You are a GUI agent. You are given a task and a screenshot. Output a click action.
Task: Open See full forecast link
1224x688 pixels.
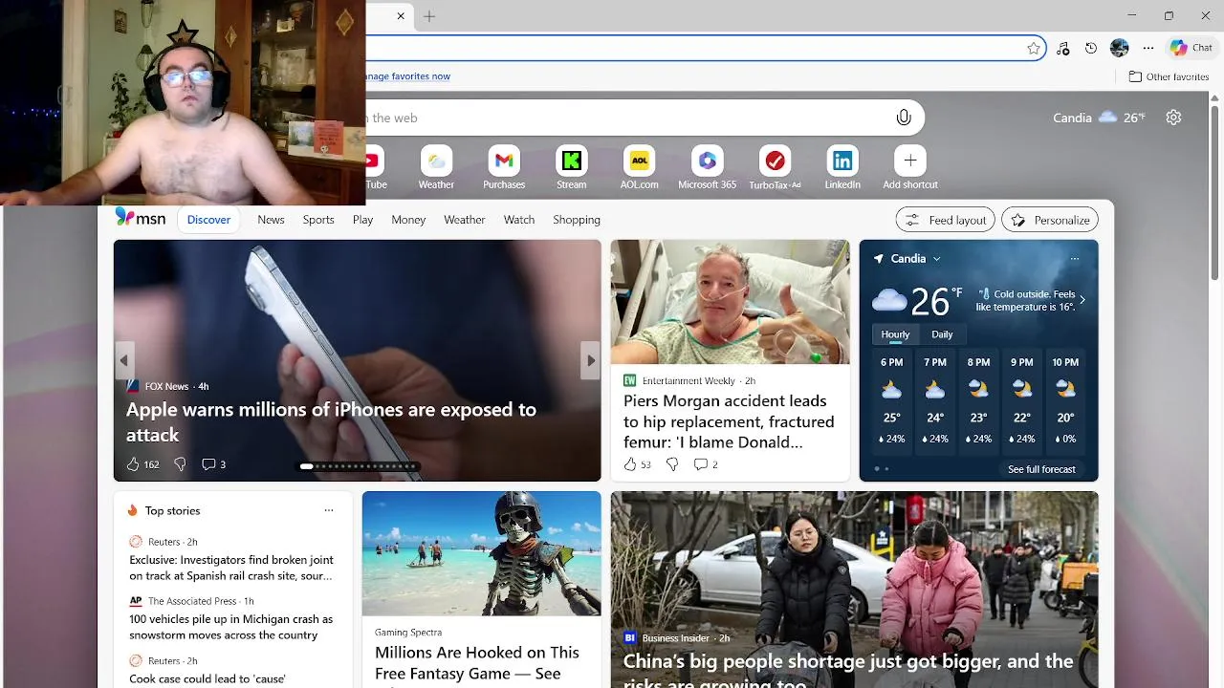point(1041,469)
